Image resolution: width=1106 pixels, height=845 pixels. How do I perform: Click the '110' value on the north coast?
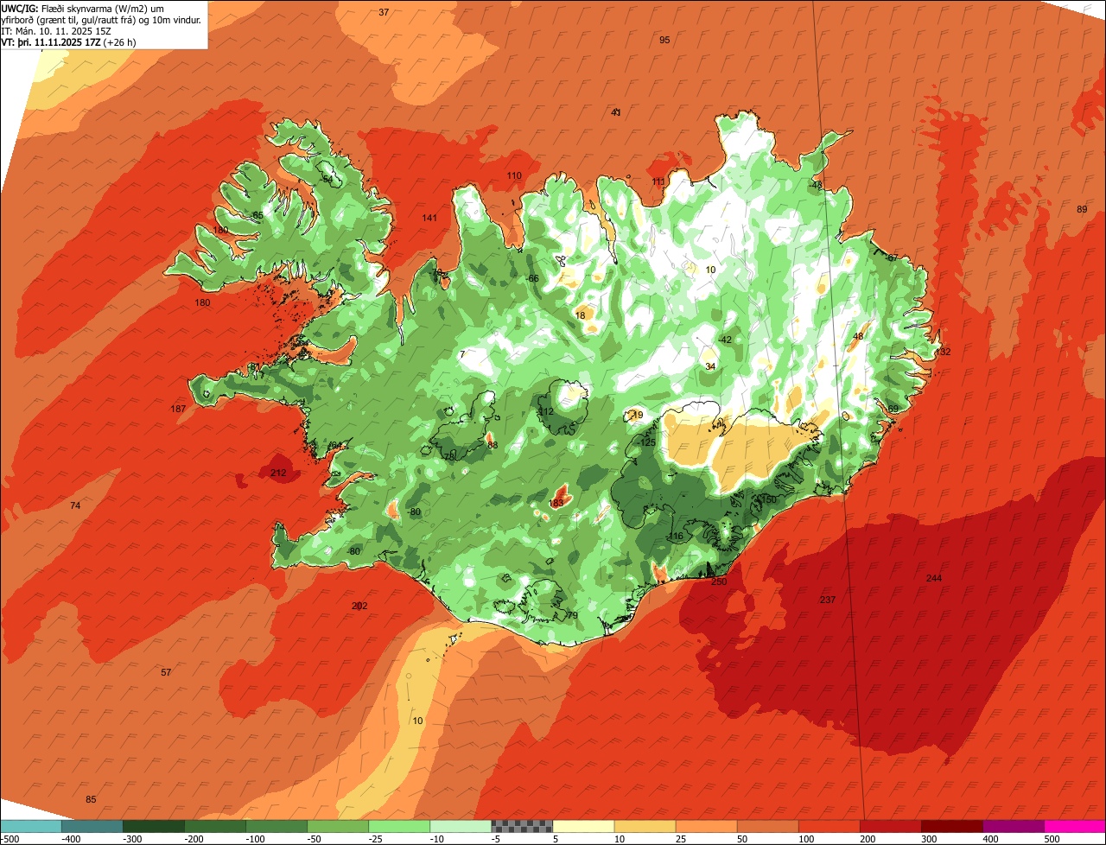pyautogui.click(x=514, y=175)
